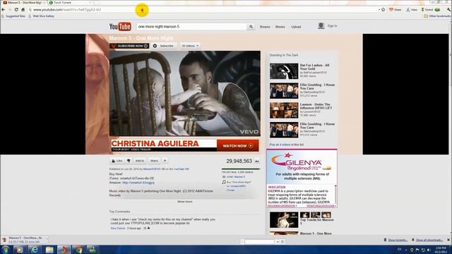Open Upload in YouTube header
The width and height of the screenshot is (452, 254).
(296, 27)
